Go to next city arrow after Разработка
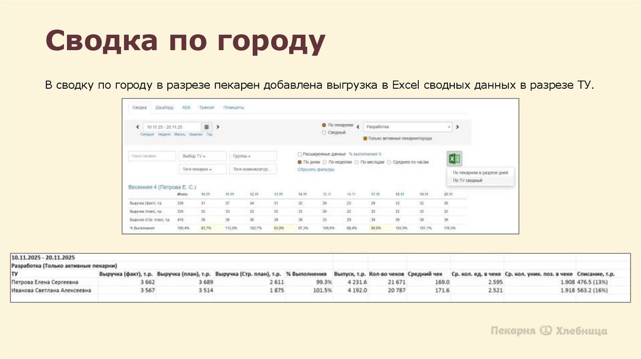Image resolution: width=641 pixels, height=359 pixels. [x=458, y=127]
